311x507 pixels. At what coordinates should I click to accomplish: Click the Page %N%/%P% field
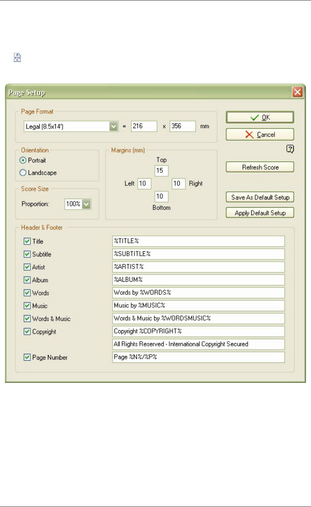click(x=198, y=357)
